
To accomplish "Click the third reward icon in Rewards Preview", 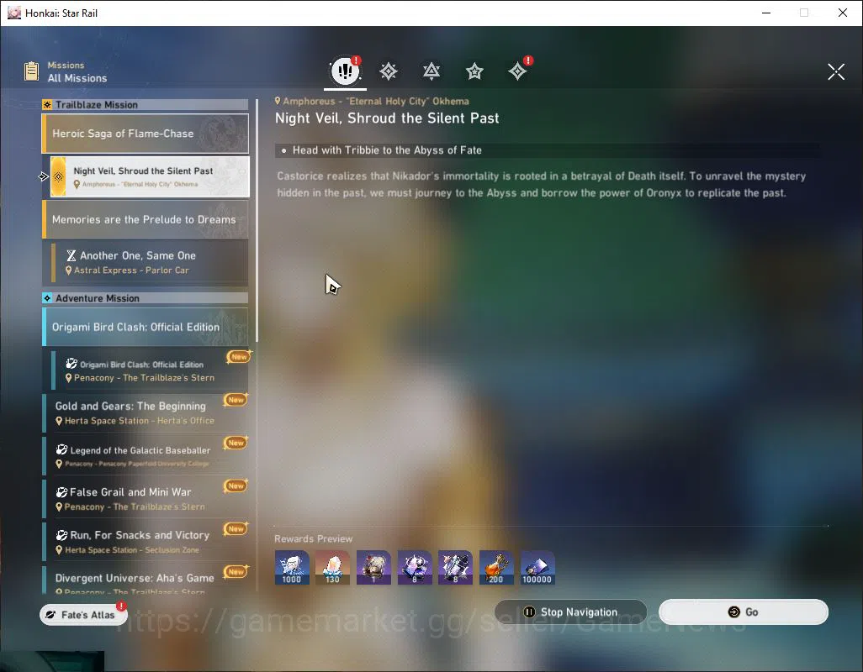I will 373,568.
